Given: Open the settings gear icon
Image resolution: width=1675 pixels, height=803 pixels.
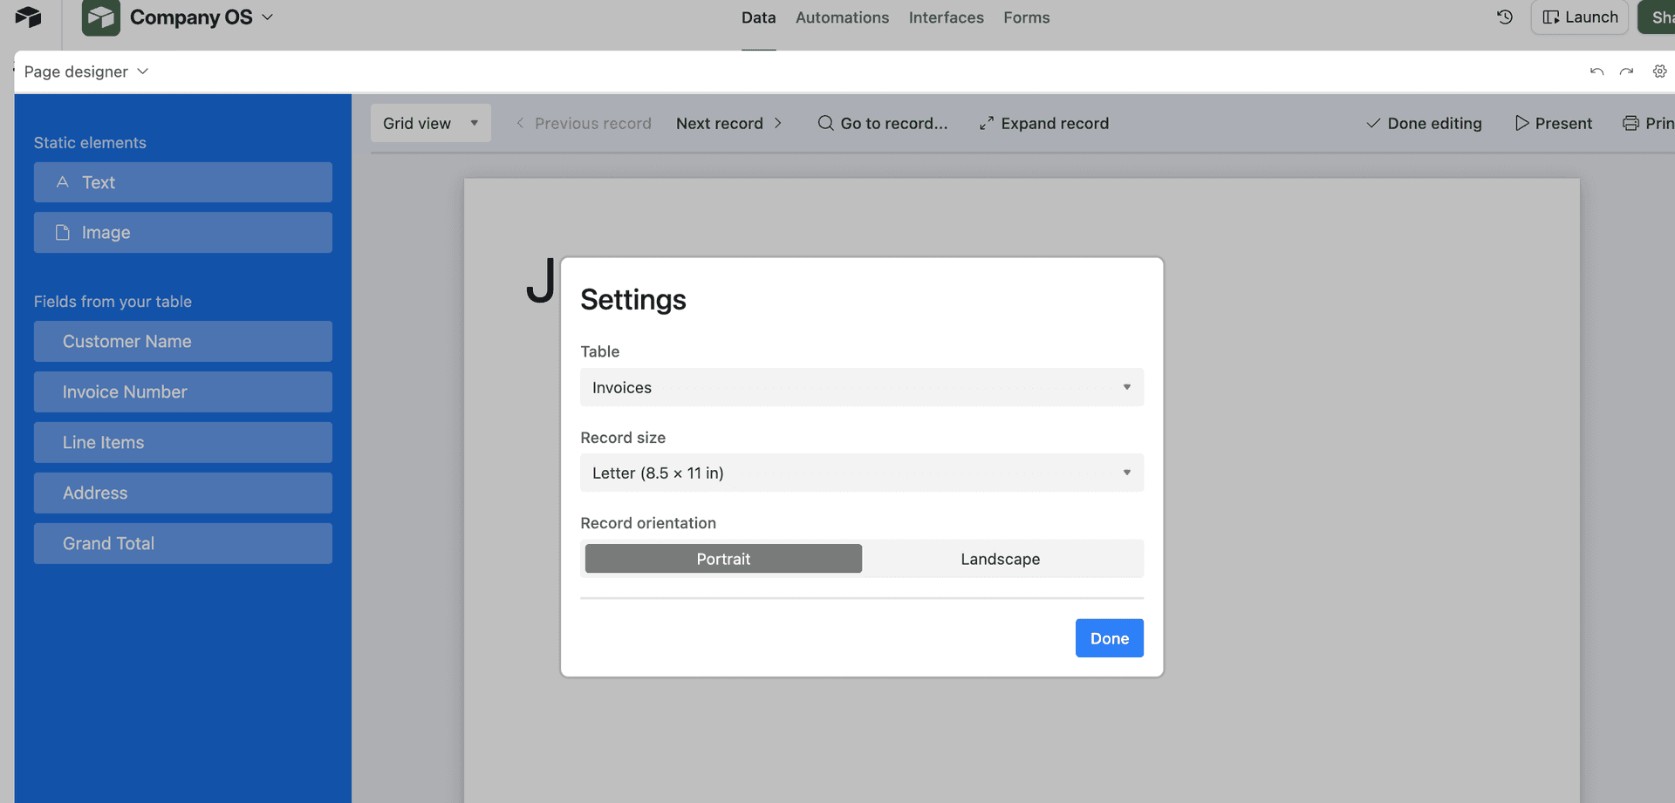Looking at the screenshot, I should click(x=1659, y=71).
